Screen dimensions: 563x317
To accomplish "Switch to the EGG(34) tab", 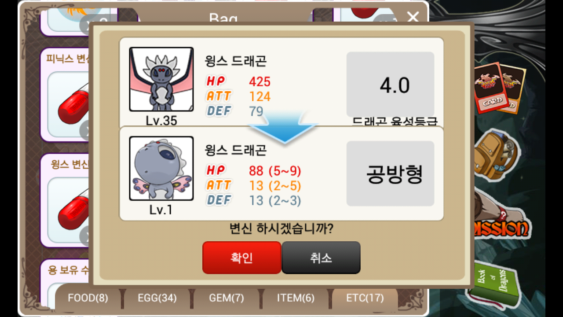I will tap(157, 298).
